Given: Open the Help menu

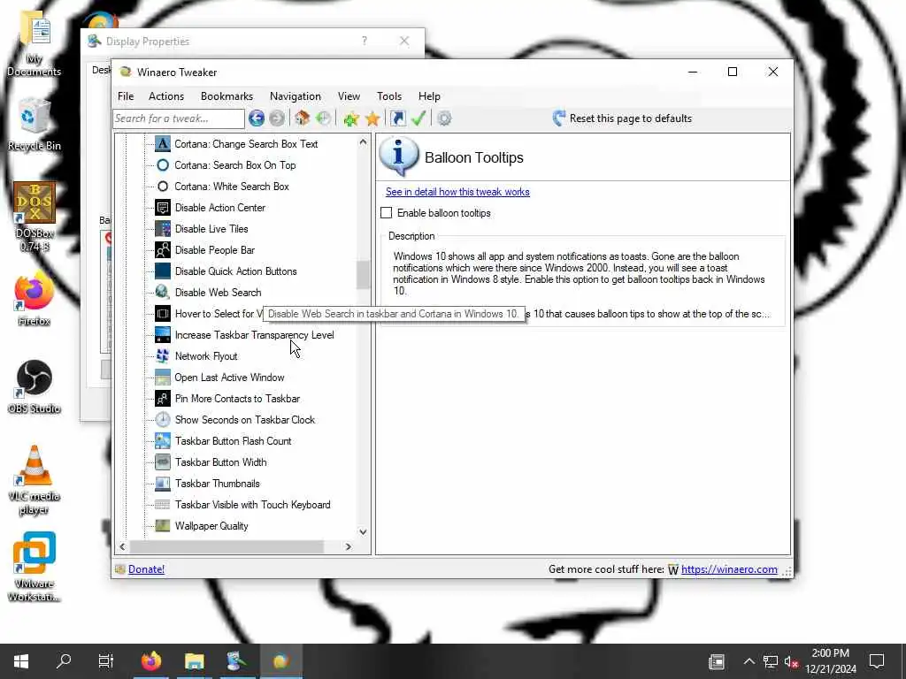Looking at the screenshot, I should point(429,96).
